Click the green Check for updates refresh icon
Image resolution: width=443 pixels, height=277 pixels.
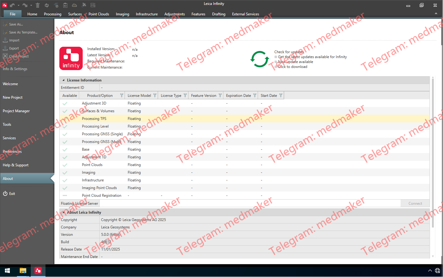coord(260,59)
